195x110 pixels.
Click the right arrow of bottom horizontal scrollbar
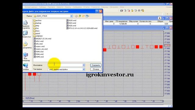pos(172,106)
